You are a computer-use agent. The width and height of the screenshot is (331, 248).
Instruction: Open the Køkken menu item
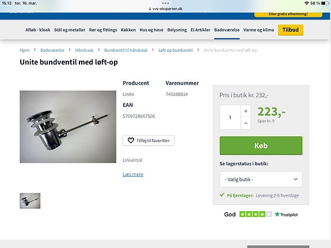pos(128,30)
